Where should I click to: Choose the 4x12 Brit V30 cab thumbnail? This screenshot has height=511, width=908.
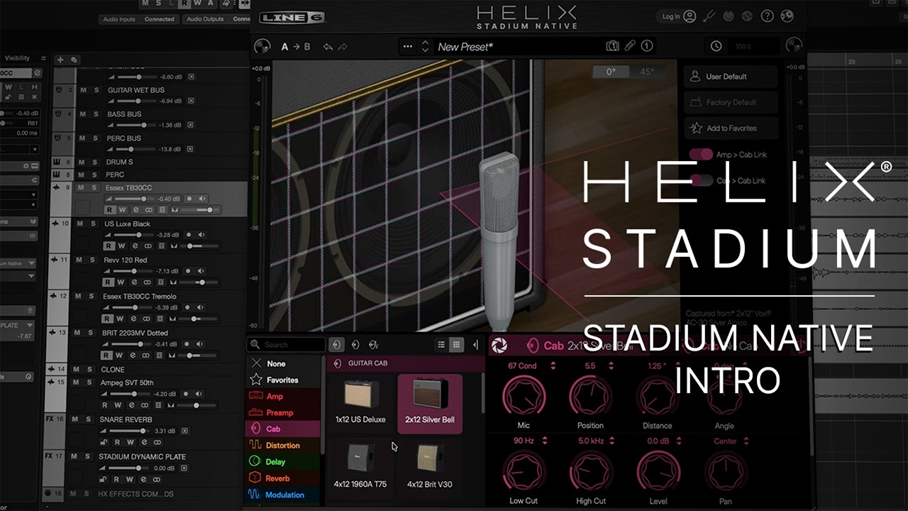pyautogui.click(x=430, y=468)
